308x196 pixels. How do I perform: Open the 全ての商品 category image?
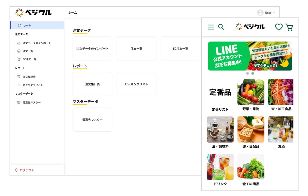[x=251, y=167]
